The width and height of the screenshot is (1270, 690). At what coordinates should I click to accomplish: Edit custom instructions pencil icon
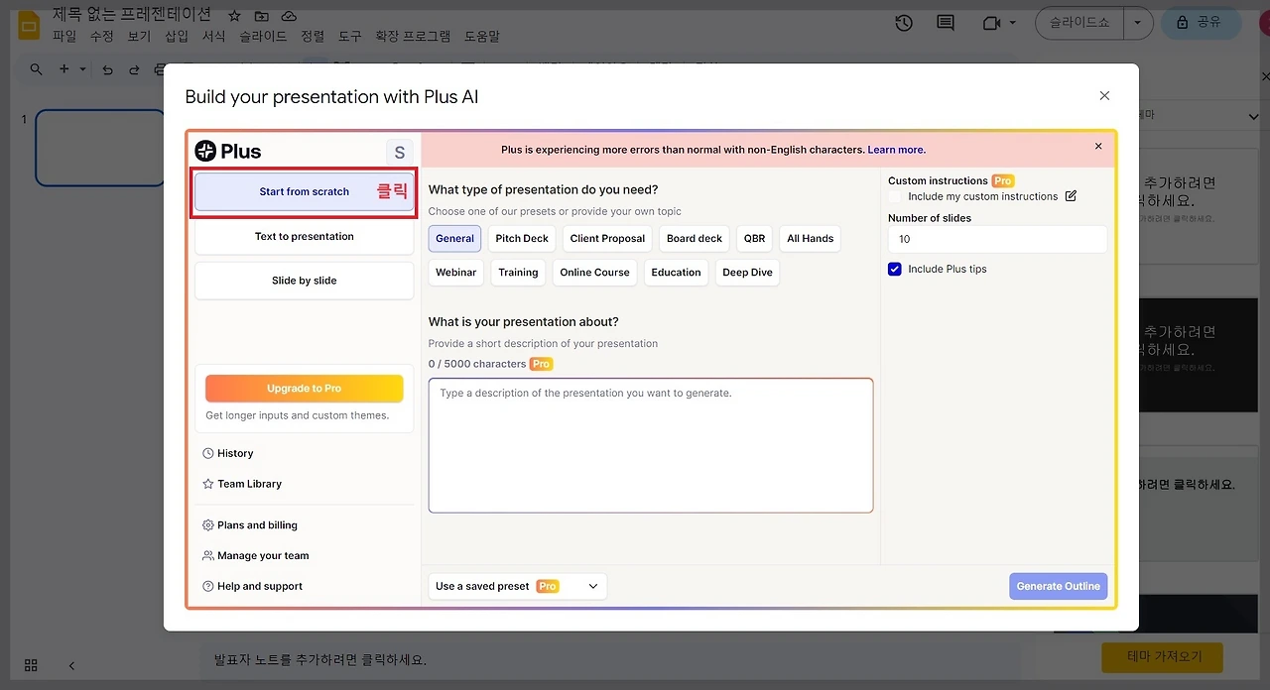1071,196
